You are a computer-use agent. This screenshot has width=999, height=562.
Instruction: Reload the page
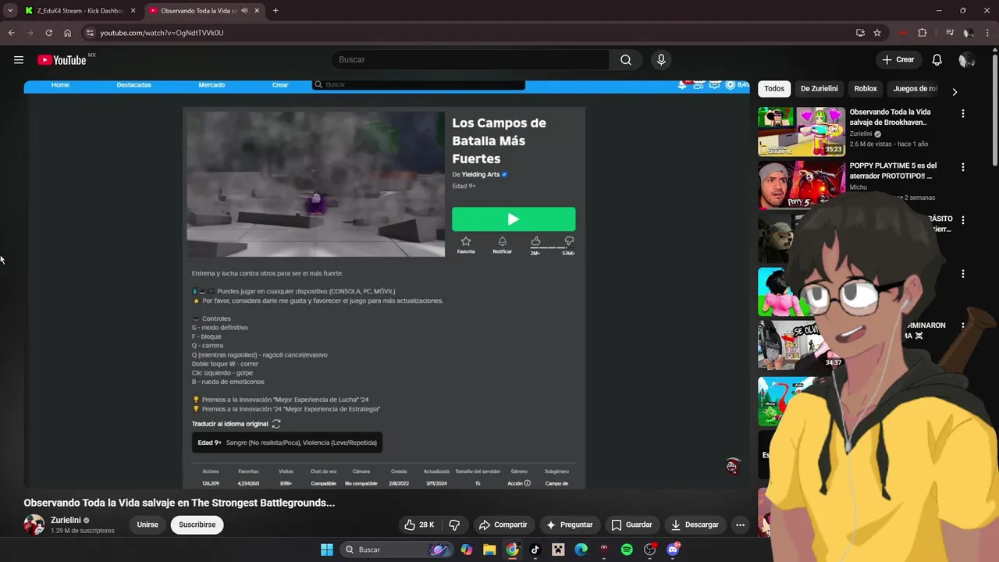point(48,33)
